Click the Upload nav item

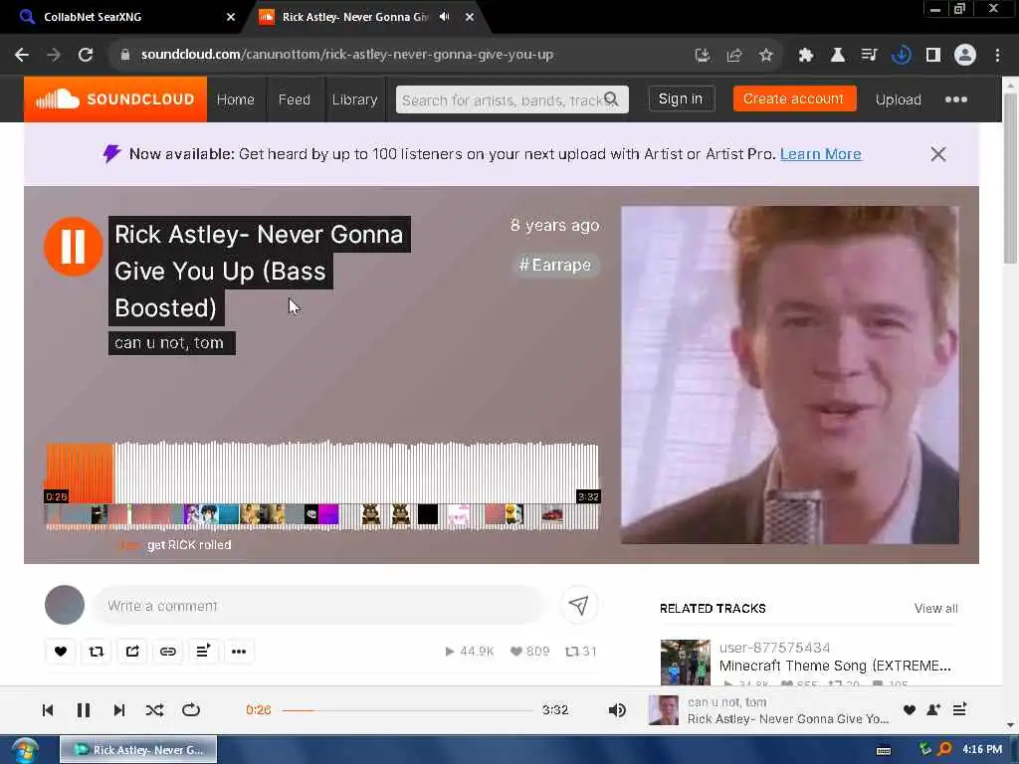(x=899, y=99)
